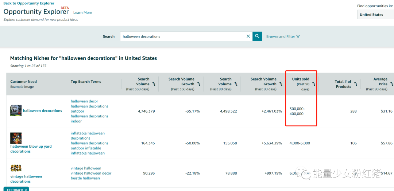Screen dimensions: 394x191
Task: Open Browse and Filter options
Action: tap(283, 36)
